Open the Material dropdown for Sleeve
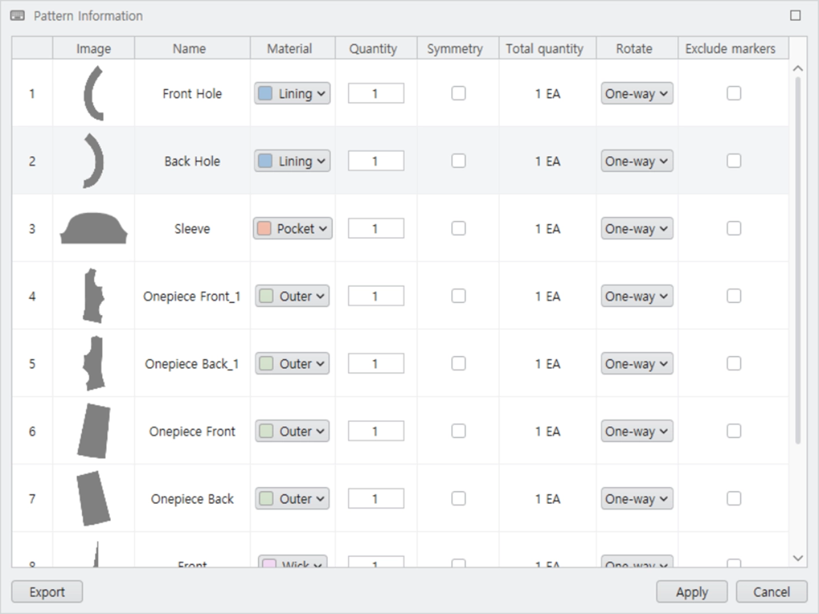Image resolution: width=819 pixels, height=614 pixels. (293, 229)
